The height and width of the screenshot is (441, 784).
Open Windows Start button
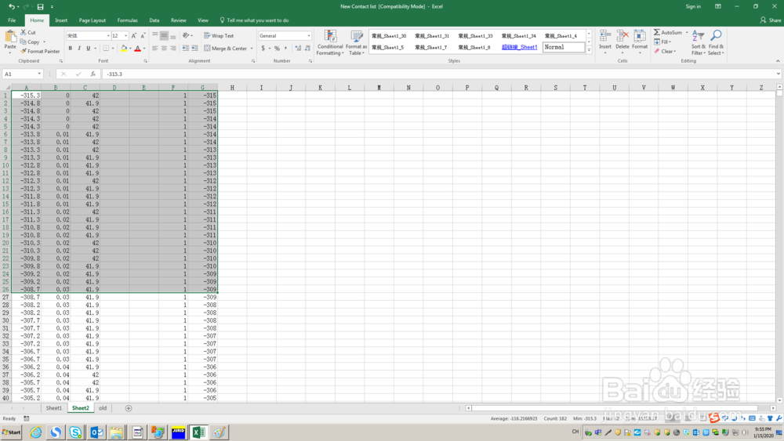[x=12, y=432]
